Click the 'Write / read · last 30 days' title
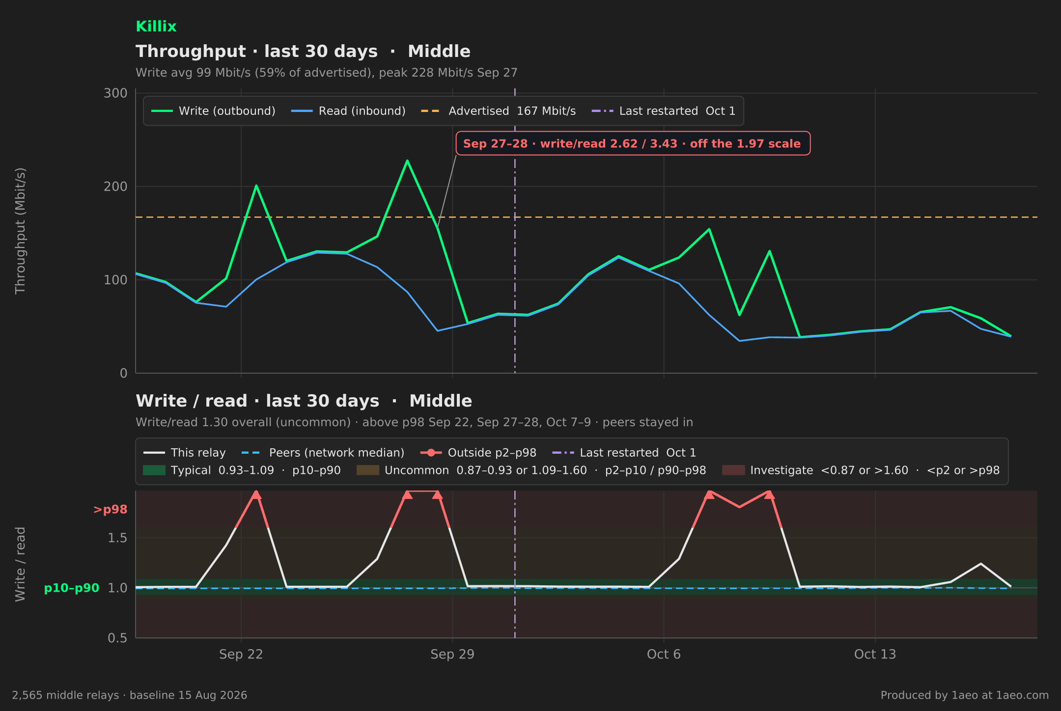 click(304, 401)
